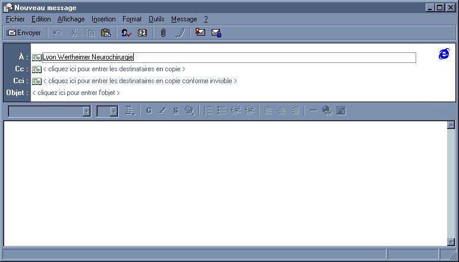Click scrollbar down arrow in message body
The width and height of the screenshot is (459, 262).
point(451,242)
